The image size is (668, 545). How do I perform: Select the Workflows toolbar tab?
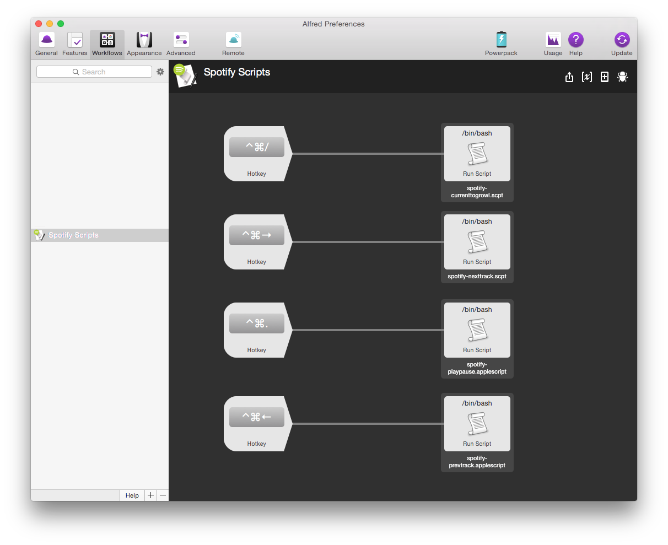coord(107,44)
